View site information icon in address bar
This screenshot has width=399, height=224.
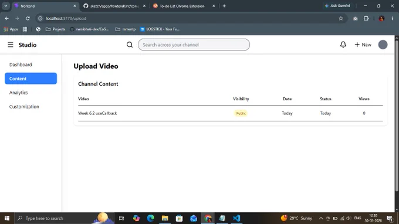point(40,18)
